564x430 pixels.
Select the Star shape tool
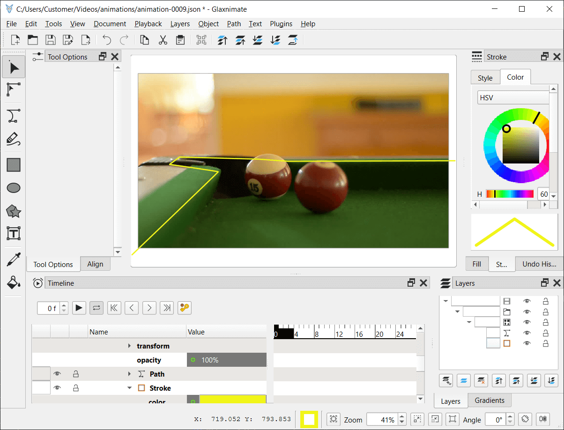[13, 211]
